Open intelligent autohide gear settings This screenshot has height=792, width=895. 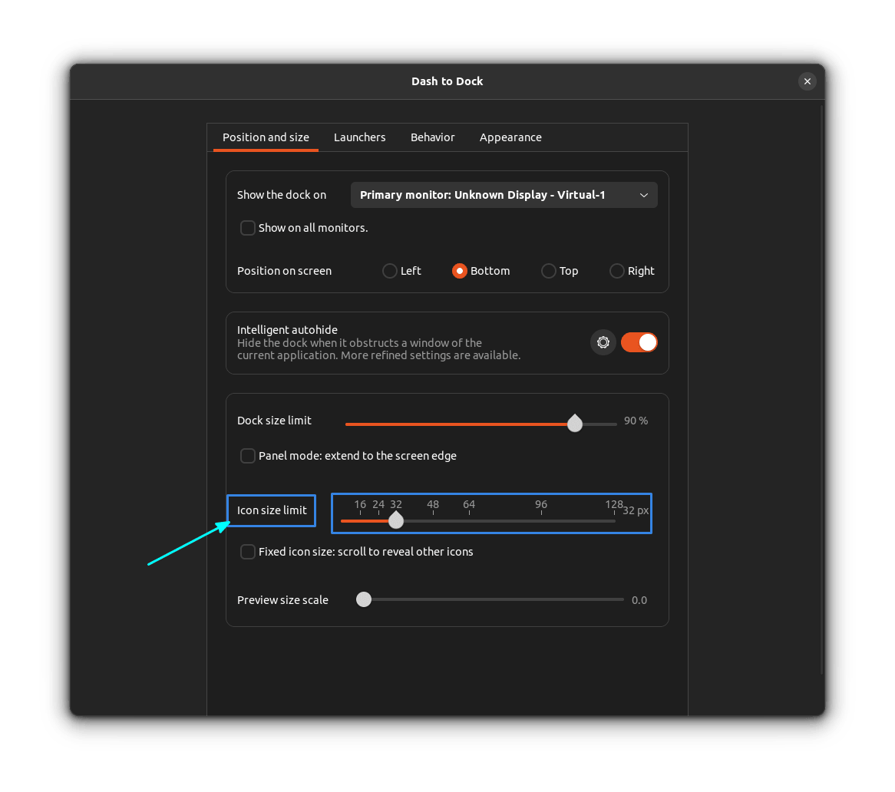[603, 342]
